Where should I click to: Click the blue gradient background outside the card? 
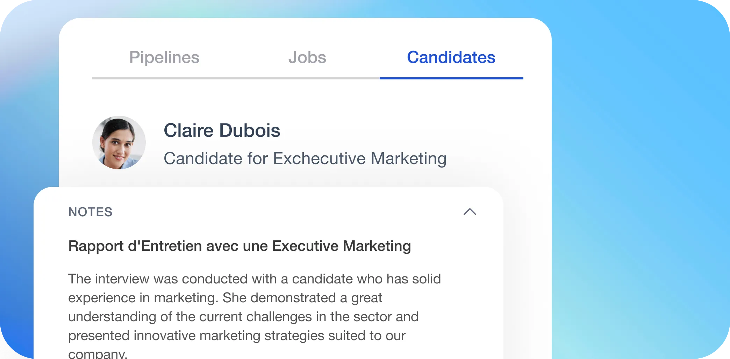(640, 175)
